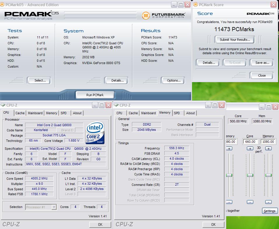Click the rightmost Memory clock slider handle
This screenshot has width=279, height=229.
point(268,175)
